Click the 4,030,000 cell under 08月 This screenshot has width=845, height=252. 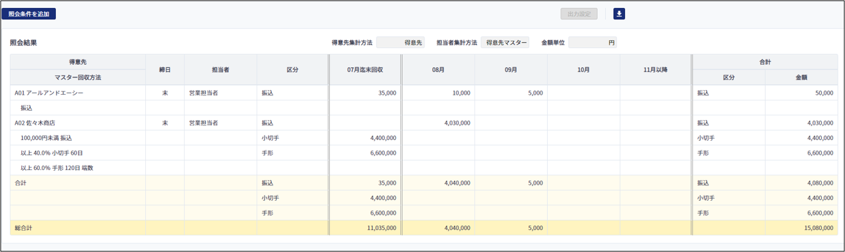[438, 123]
